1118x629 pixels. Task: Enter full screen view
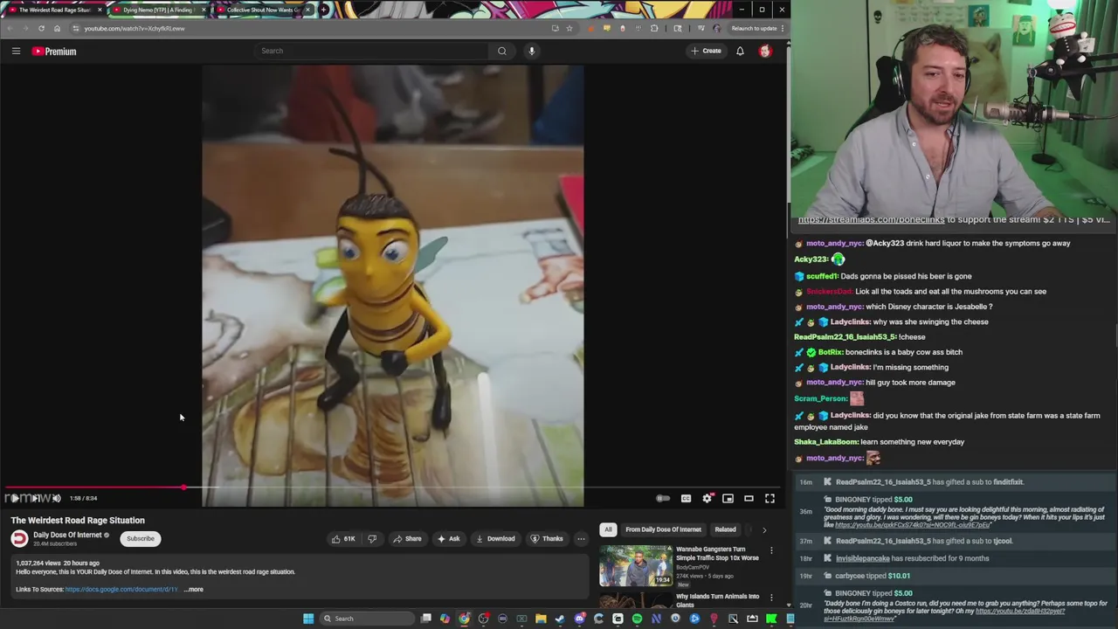[769, 498]
